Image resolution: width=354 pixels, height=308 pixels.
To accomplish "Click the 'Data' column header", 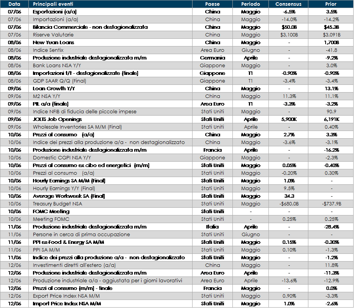I will click(14, 4).
